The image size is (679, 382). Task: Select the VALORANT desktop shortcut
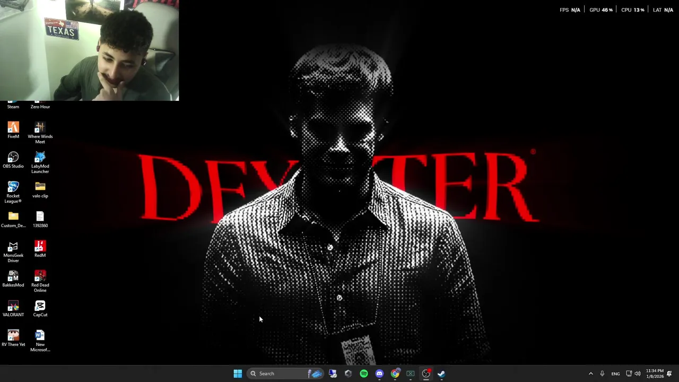13,308
